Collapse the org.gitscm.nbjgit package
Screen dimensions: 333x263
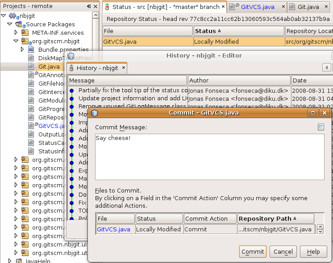pos(16,41)
